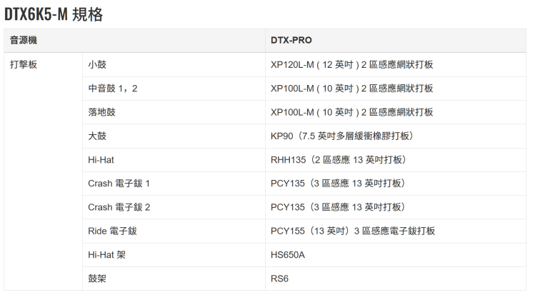Viewport: 535px width, 300px height.
Task: Click the 小鼓 row label
Action: (97, 64)
